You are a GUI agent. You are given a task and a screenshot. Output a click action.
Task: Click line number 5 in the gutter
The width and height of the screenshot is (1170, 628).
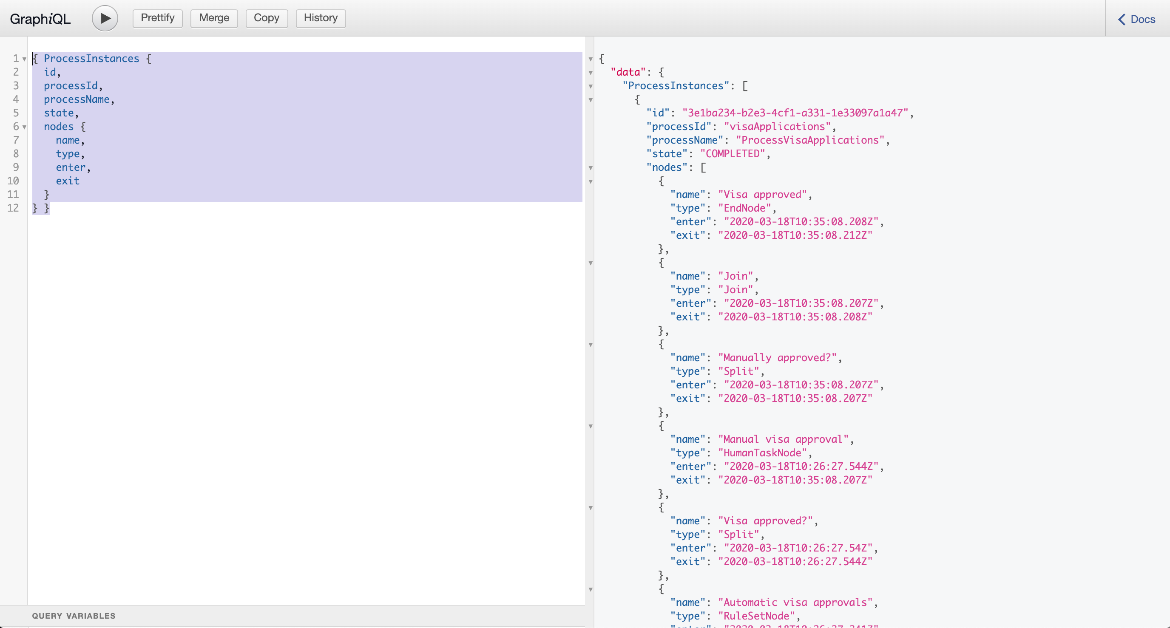click(x=16, y=113)
